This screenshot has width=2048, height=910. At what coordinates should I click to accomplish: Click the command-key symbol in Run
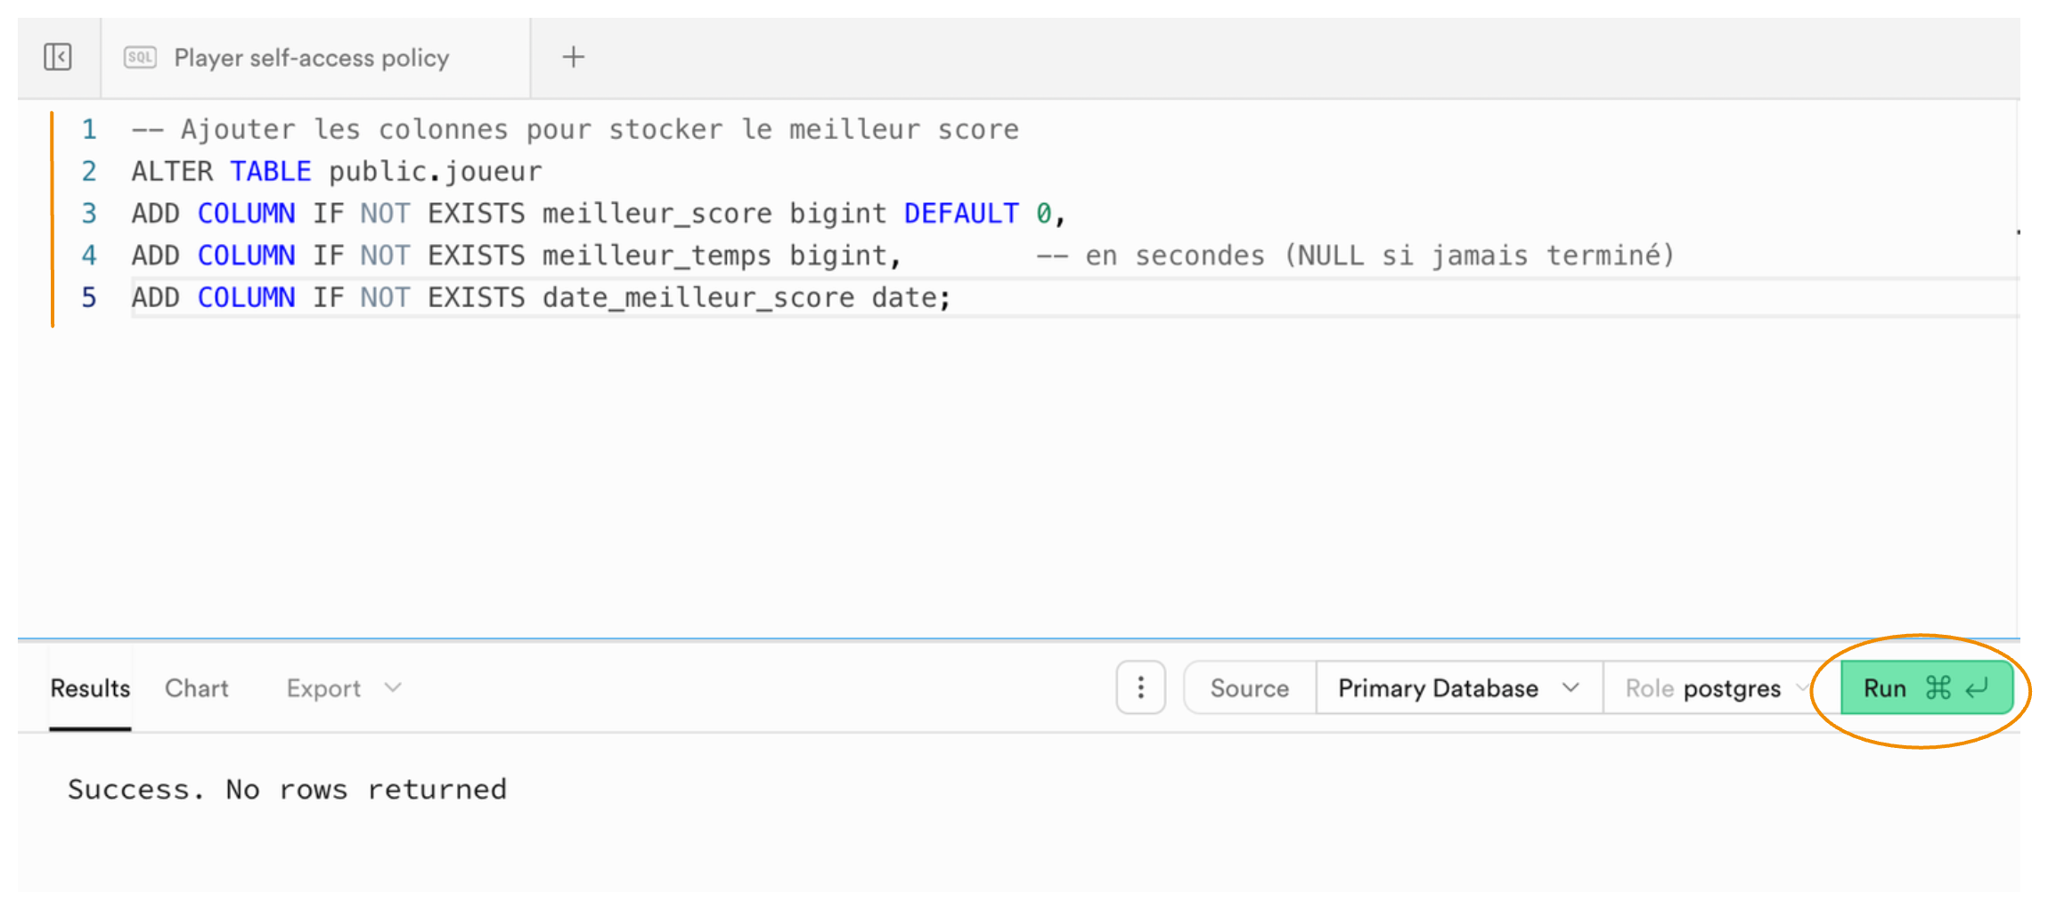[1938, 688]
